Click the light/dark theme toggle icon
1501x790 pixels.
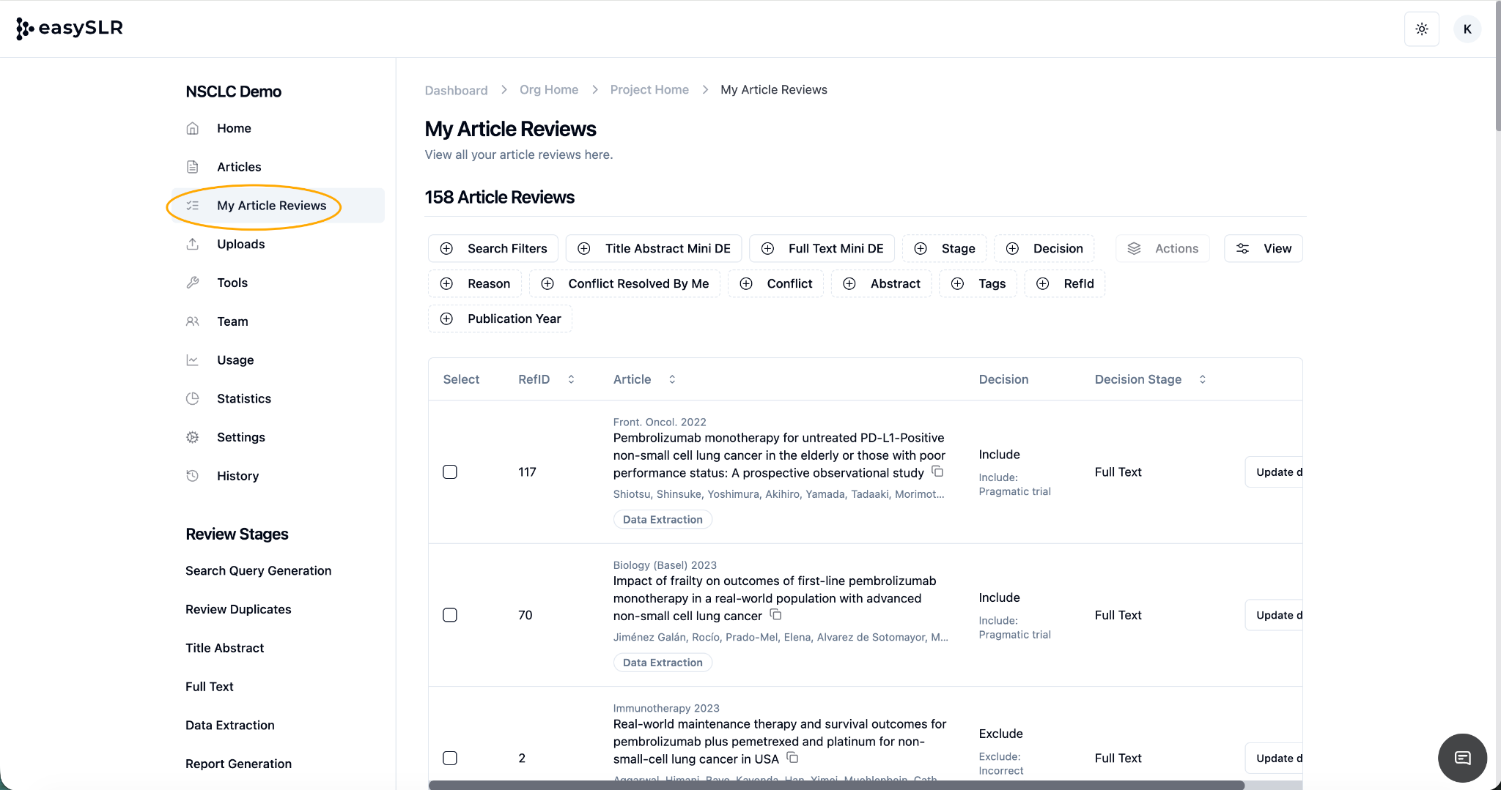pos(1421,29)
